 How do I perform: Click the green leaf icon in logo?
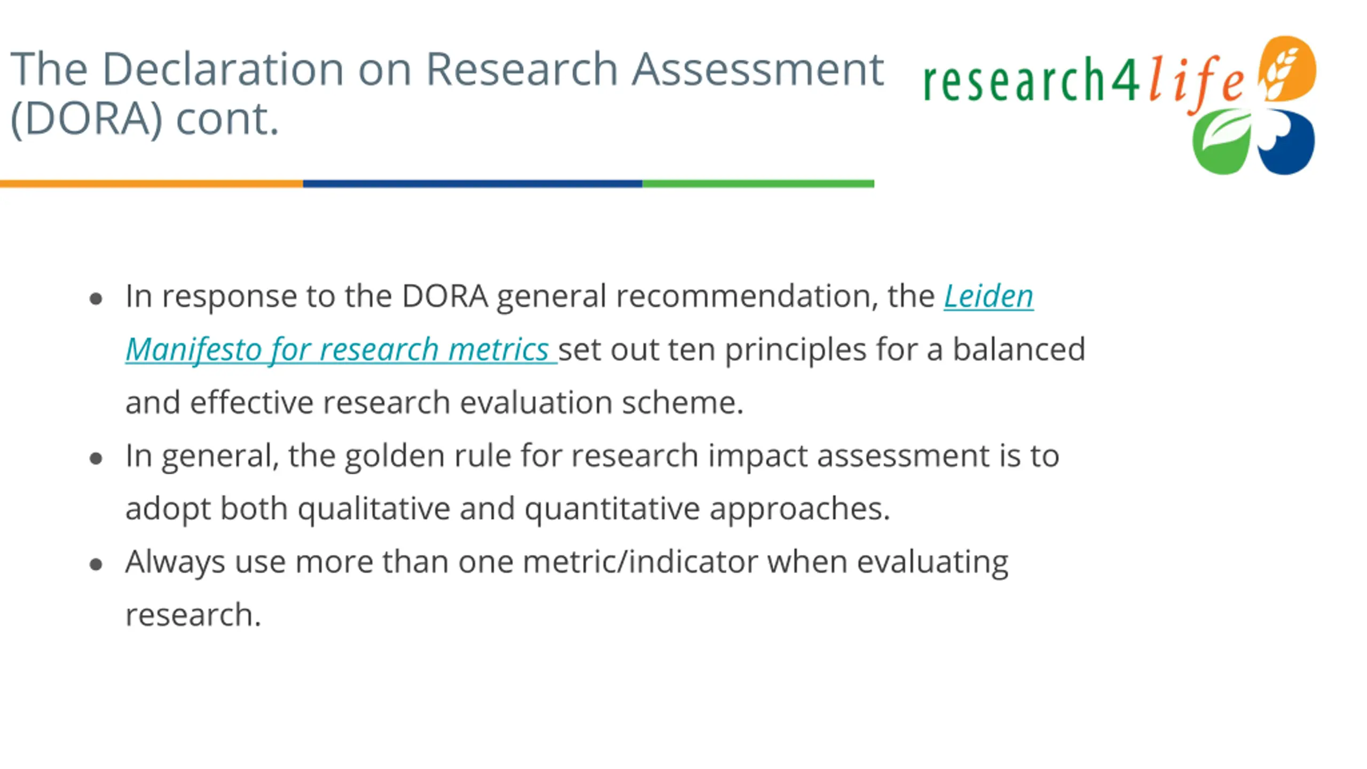(1222, 142)
